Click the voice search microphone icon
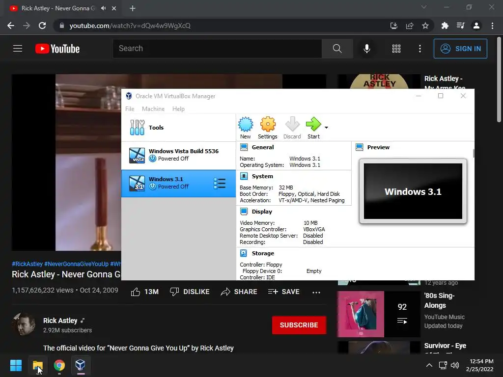Image resolution: width=503 pixels, height=377 pixels. pos(367,49)
